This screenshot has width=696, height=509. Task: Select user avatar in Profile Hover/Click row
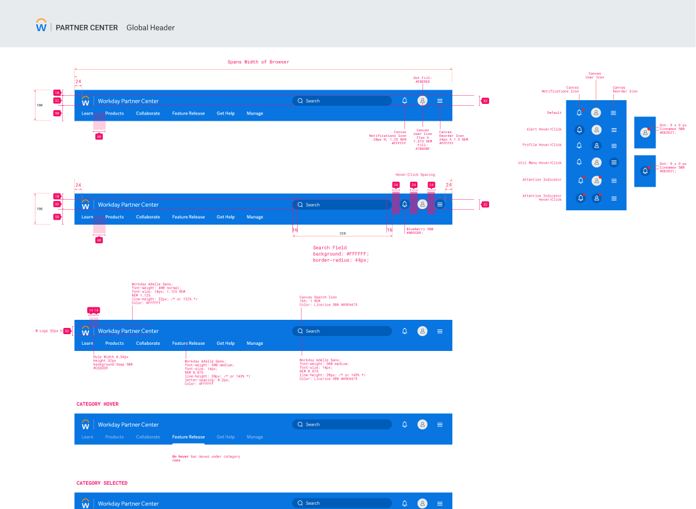596,146
